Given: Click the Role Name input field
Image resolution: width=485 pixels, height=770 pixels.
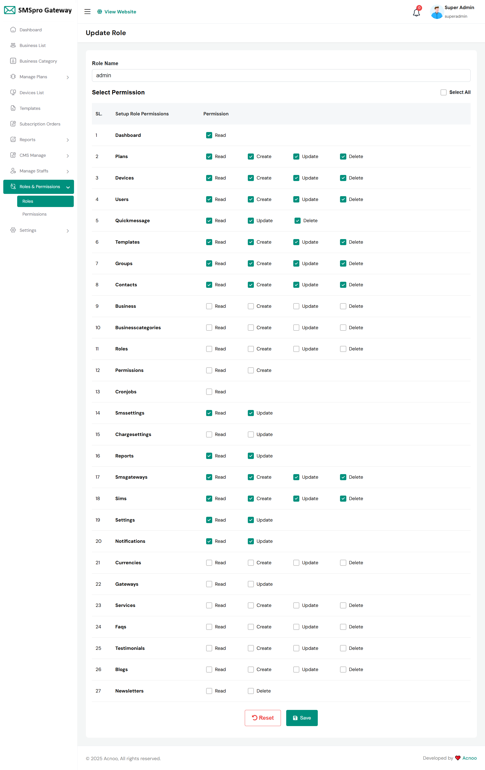Looking at the screenshot, I should (x=281, y=75).
